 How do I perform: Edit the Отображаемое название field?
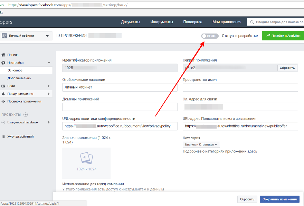click(x=120, y=87)
